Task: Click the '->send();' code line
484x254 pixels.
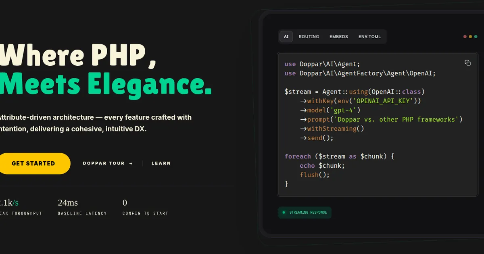Action: click(317, 138)
